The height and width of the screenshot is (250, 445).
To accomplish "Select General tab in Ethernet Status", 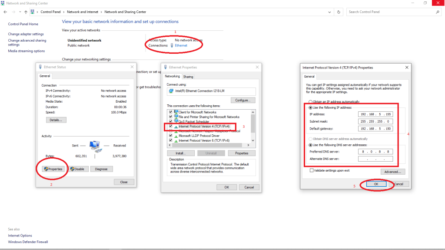I will (45, 76).
